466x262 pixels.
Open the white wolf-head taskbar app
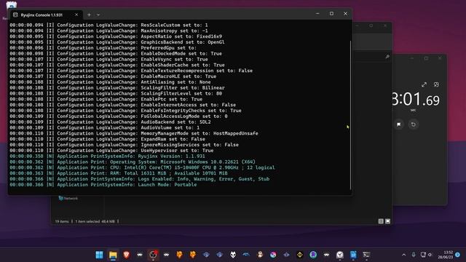tap(233, 255)
